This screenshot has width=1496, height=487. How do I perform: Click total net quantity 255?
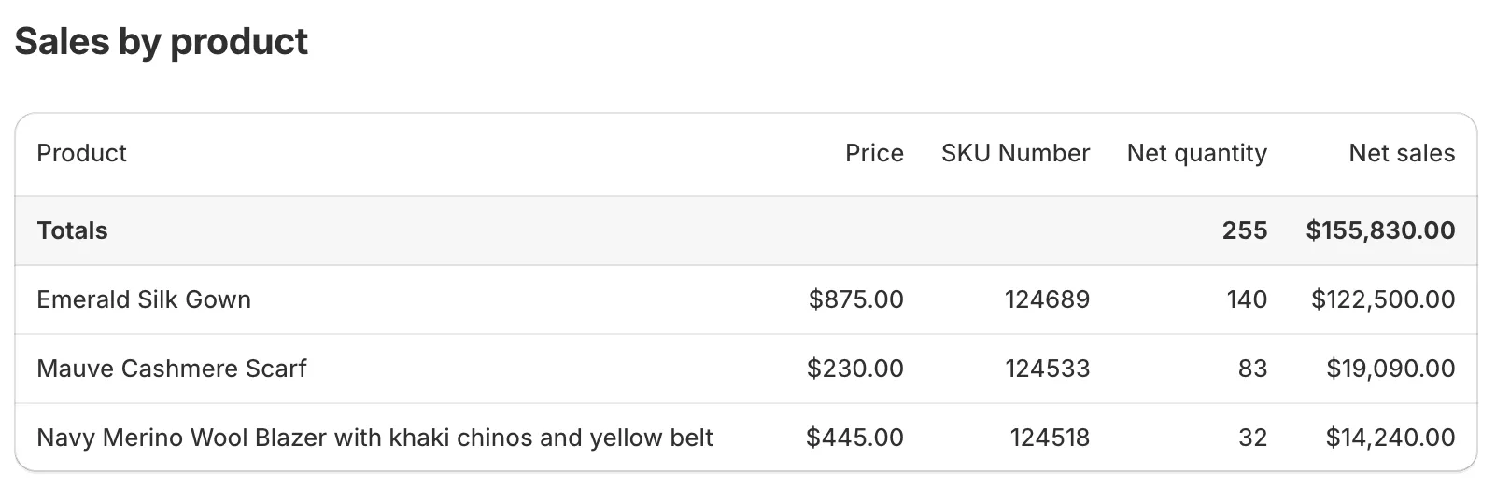coord(1244,230)
